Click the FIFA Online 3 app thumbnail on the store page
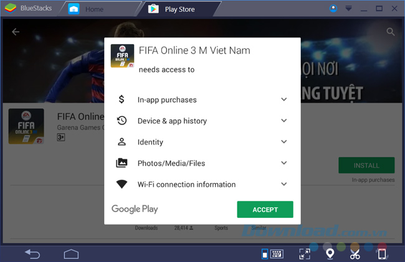This screenshot has width=405, height=262. (26, 126)
